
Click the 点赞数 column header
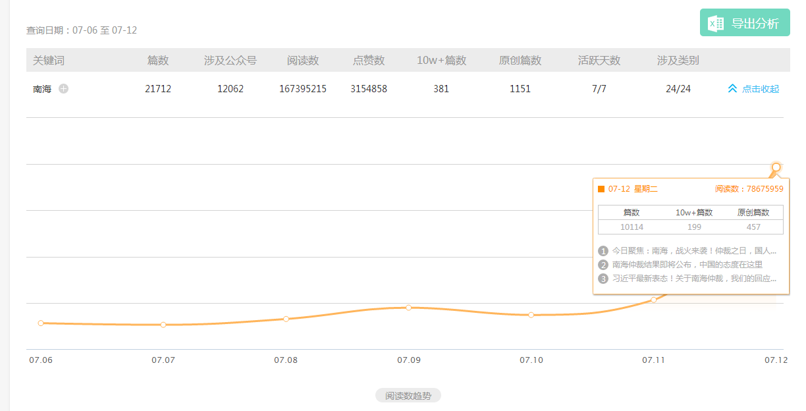click(x=369, y=61)
